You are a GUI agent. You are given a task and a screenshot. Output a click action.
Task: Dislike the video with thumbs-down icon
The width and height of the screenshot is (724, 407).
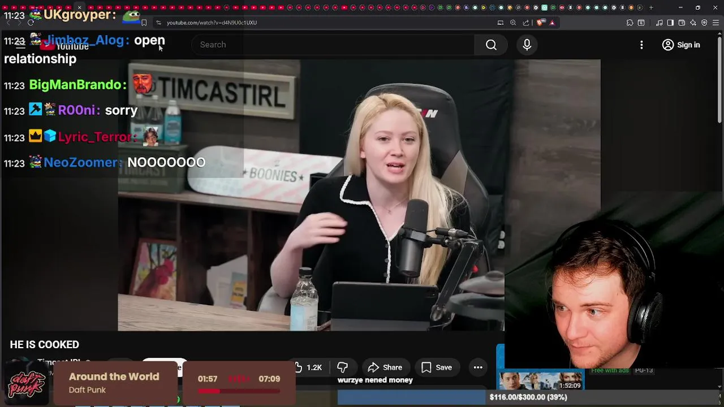342,367
